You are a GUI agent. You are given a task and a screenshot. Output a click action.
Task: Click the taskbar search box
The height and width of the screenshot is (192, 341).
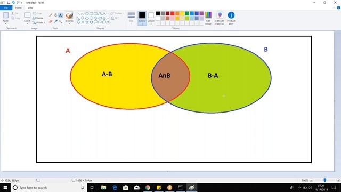pos(48,187)
